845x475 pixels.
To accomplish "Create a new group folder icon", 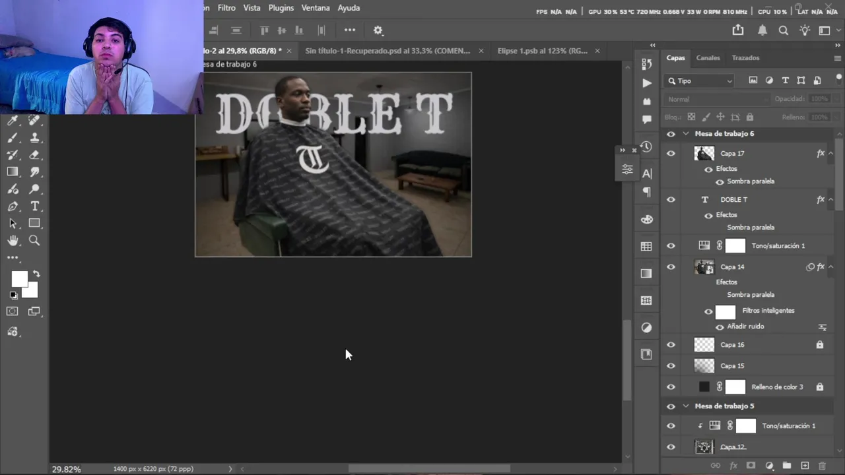I will click(787, 466).
